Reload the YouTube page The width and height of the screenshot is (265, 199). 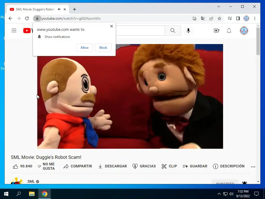(x=27, y=18)
